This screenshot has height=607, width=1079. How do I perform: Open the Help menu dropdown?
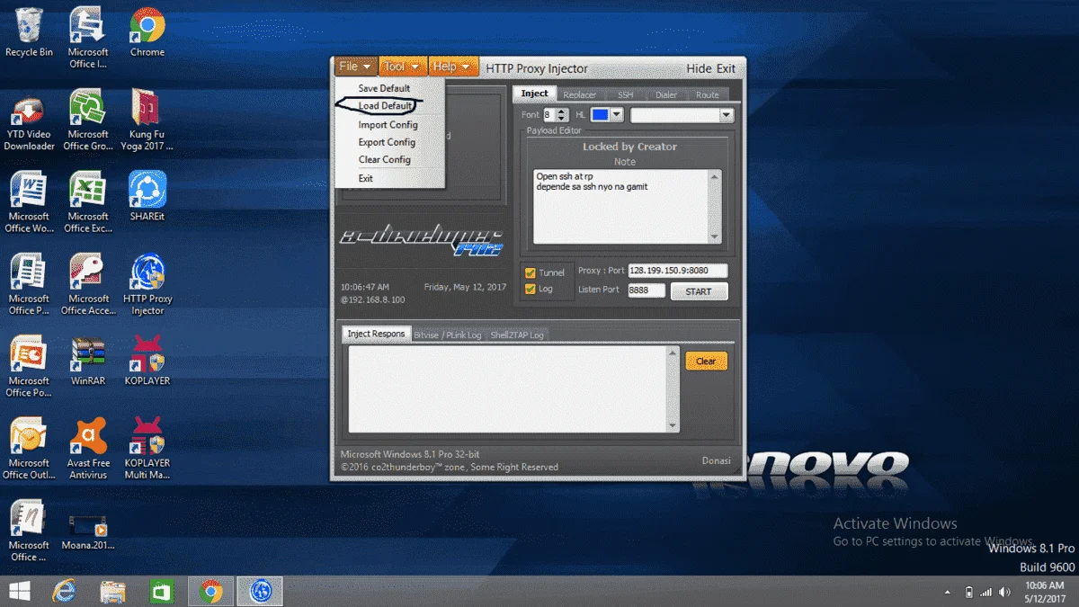click(453, 67)
